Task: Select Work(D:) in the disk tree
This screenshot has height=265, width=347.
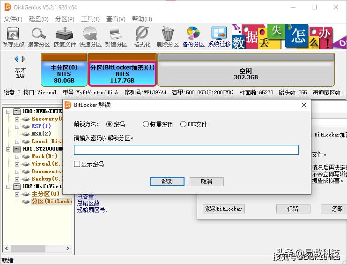Action: point(44,157)
